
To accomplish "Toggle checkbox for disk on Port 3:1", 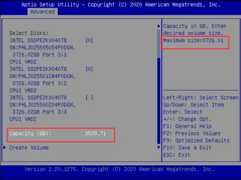I will pyautogui.click(x=89, y=40).
